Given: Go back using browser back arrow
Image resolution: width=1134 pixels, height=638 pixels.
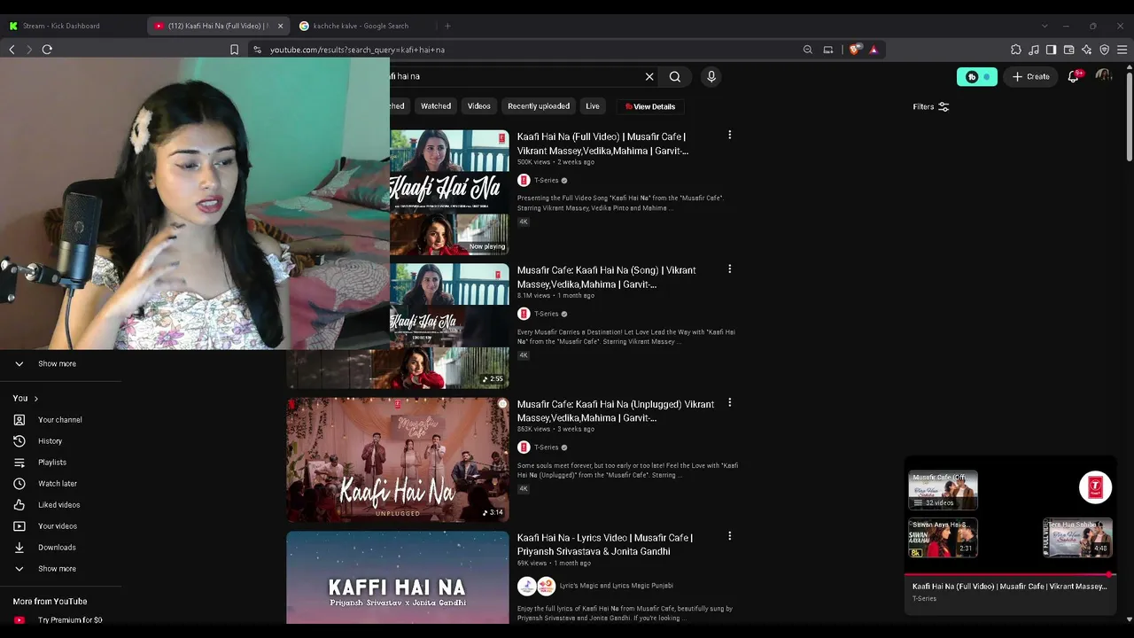Looking at the screenshot, I should pos(12,50).
